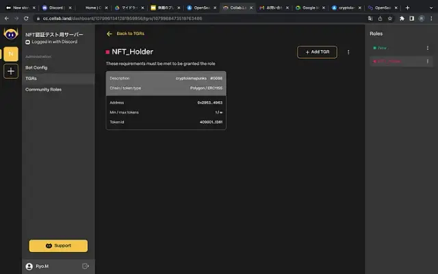Click Ryo.M user avatar icon

tap(29, 266)
